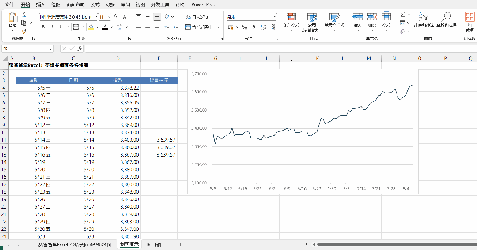Click the Insert Function fx icon
The height and width of the screenshot is (250, 477).
(79, 49)
